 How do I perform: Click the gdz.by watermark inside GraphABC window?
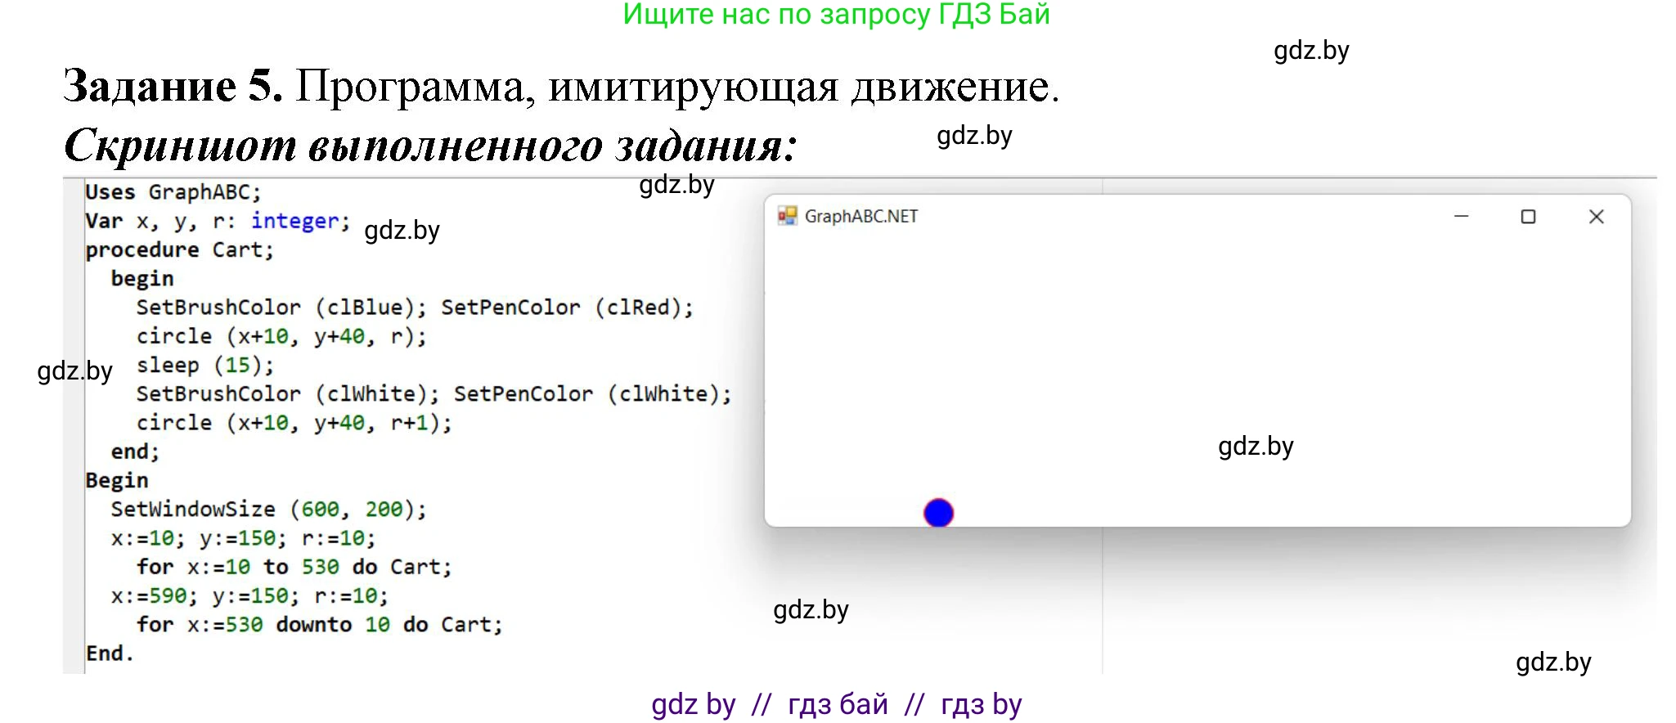click(1256, 447)
